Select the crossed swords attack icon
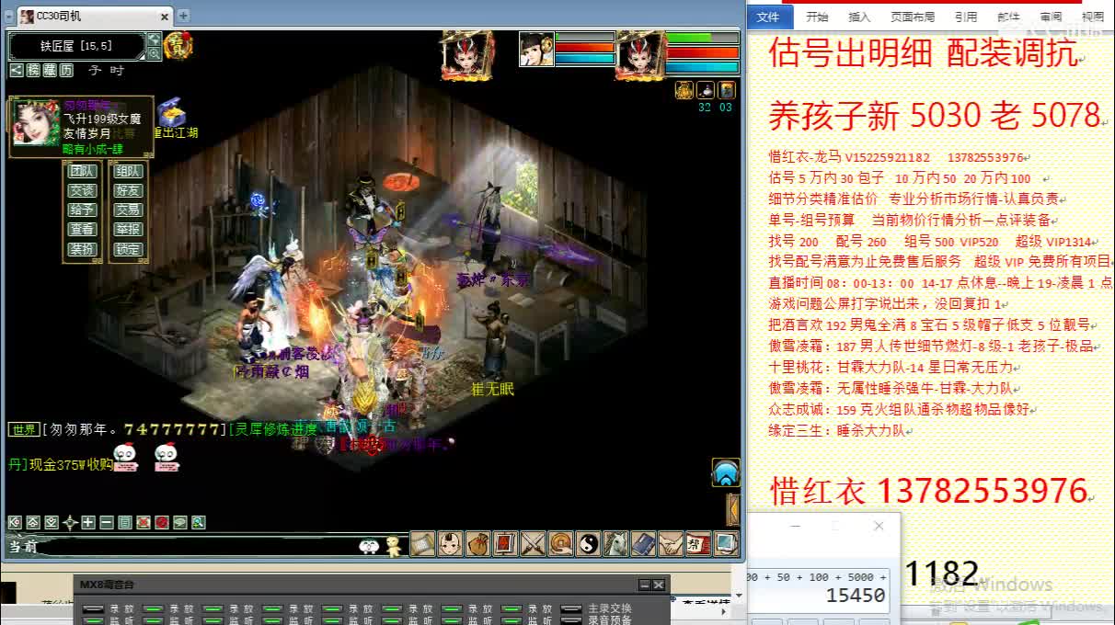The height and width of the screenshot is (625, 1115). [533, 543]
